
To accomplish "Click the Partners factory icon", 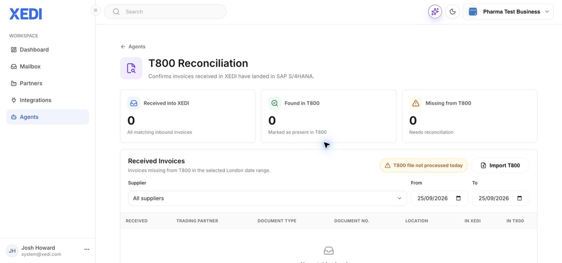I will 14,83.
